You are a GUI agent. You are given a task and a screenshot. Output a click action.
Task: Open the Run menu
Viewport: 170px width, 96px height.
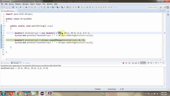(x=44, y=4)
